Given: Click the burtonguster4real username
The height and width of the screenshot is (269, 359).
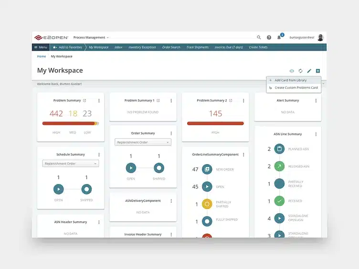Looking at the screenshot, I should point(302,38).
